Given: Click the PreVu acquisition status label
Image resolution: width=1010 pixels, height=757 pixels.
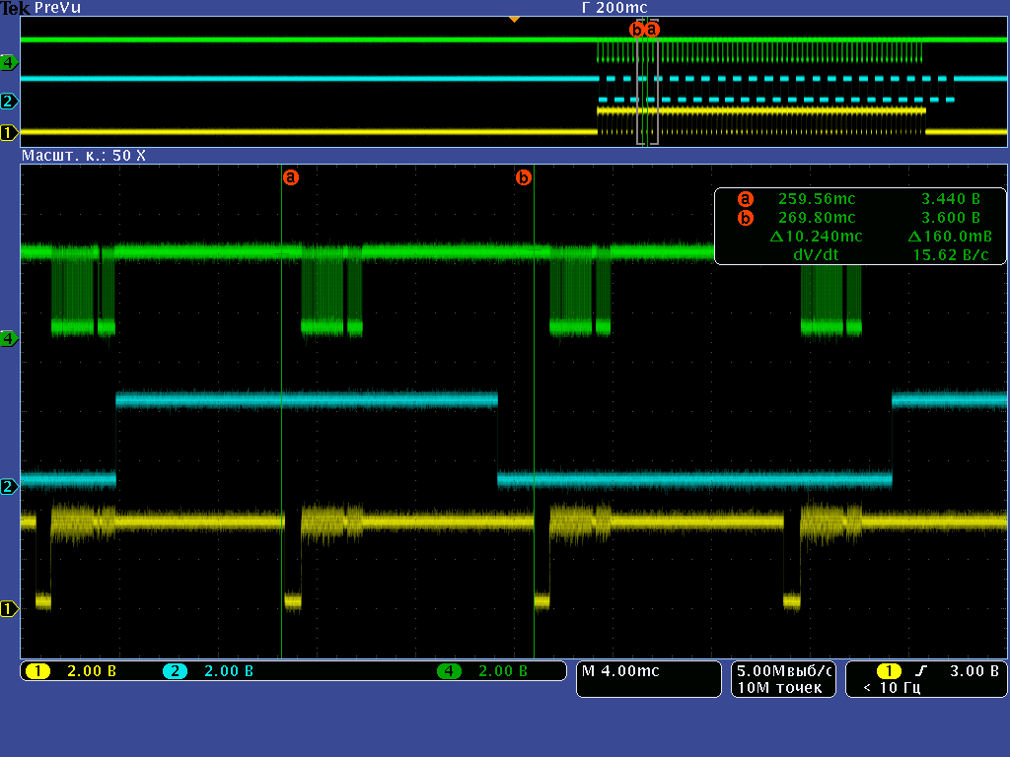Looking at the screenshot, I should pyautogui.click(x=57, y=8).
